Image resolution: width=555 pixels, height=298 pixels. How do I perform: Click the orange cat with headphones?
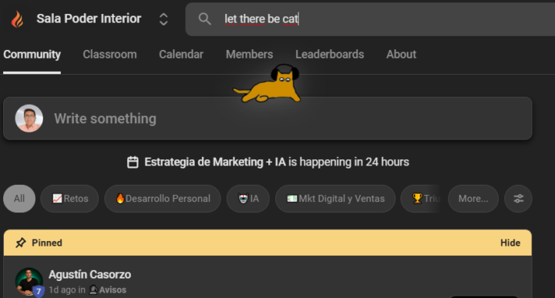point(268,84)
